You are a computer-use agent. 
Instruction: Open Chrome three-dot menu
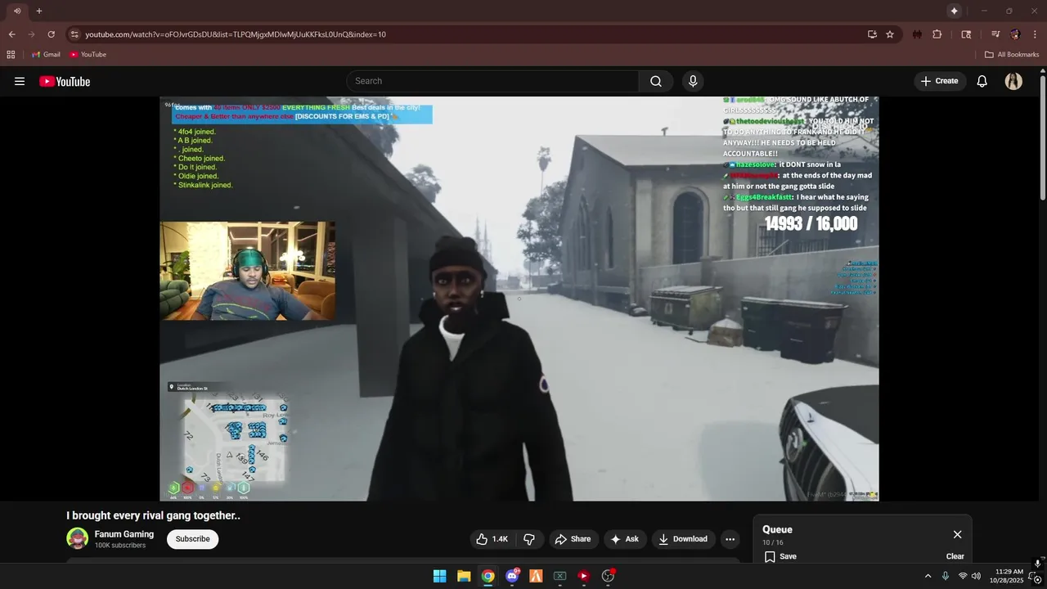[x=1035, y=34]
